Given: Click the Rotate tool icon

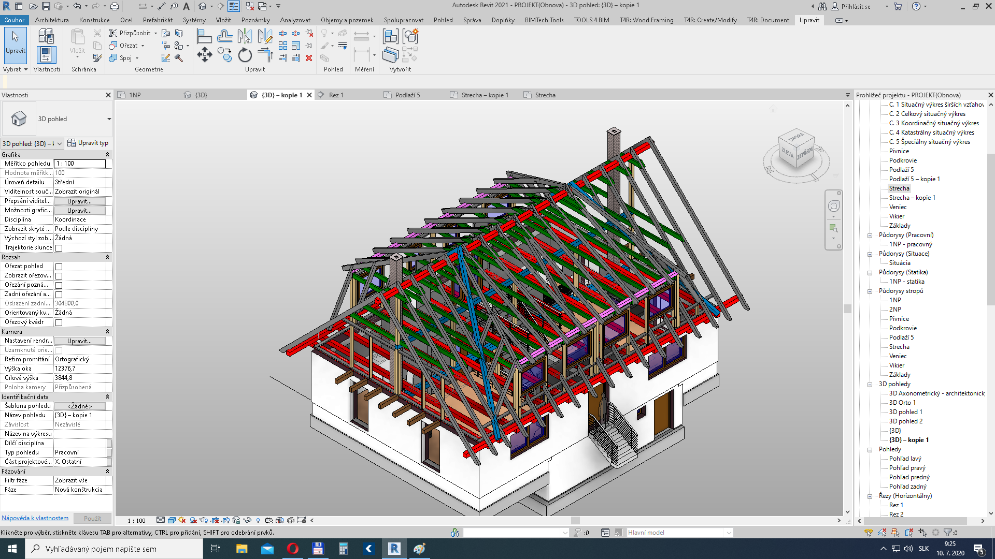Looking at the screenshot, I should click(245, 55).
